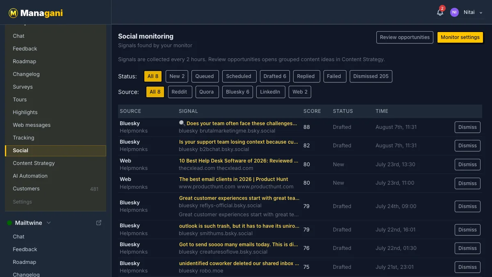Screen dimensions: 492x277
Task: Collapse the Mailtwine project chevron
Action: 49,223
